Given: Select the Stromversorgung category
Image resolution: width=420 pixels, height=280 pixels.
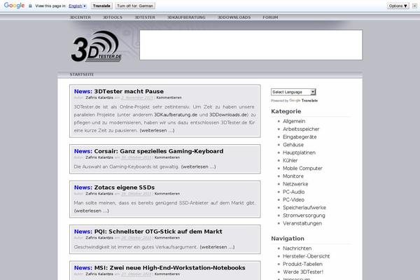Looking at the screenshot, I should (304, 216).
